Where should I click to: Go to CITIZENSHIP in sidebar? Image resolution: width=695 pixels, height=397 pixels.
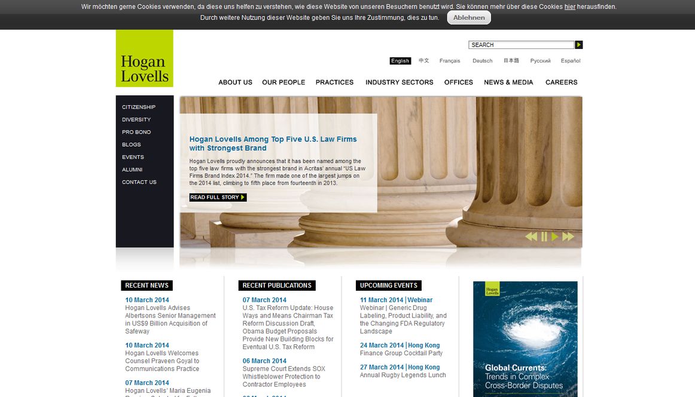(x=139, y=107)
